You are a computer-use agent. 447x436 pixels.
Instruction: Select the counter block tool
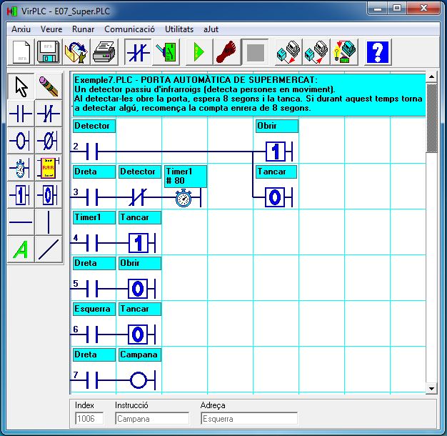(48, 167)
